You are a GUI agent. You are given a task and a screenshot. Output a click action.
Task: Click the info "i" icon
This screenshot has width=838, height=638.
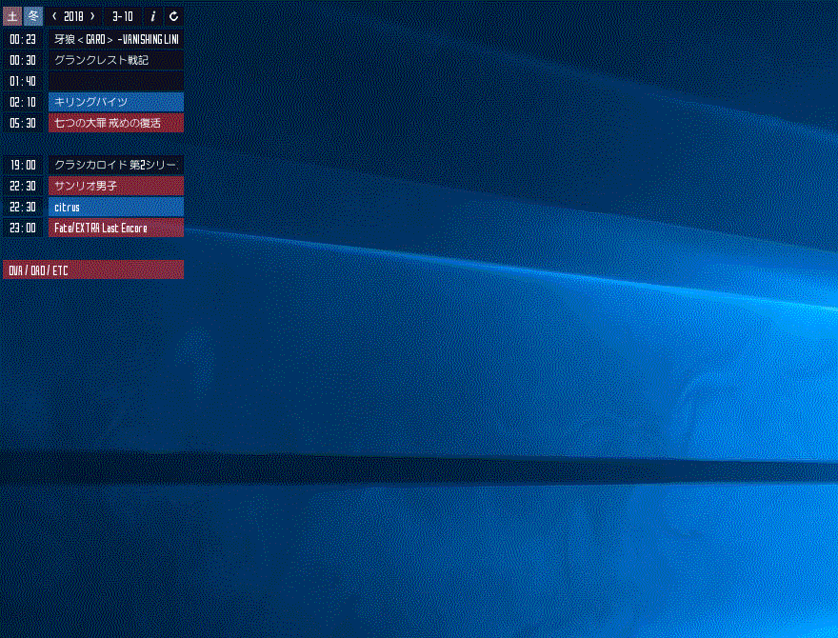[153, 16]
